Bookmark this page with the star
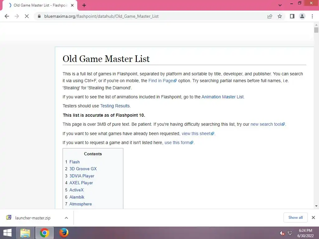 point(280,16)
